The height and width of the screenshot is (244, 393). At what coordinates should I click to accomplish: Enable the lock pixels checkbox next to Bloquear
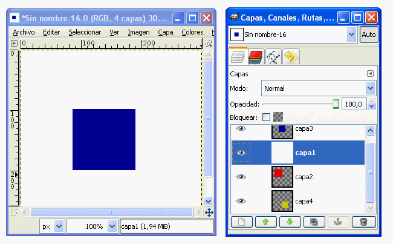[x=266, y=117]
